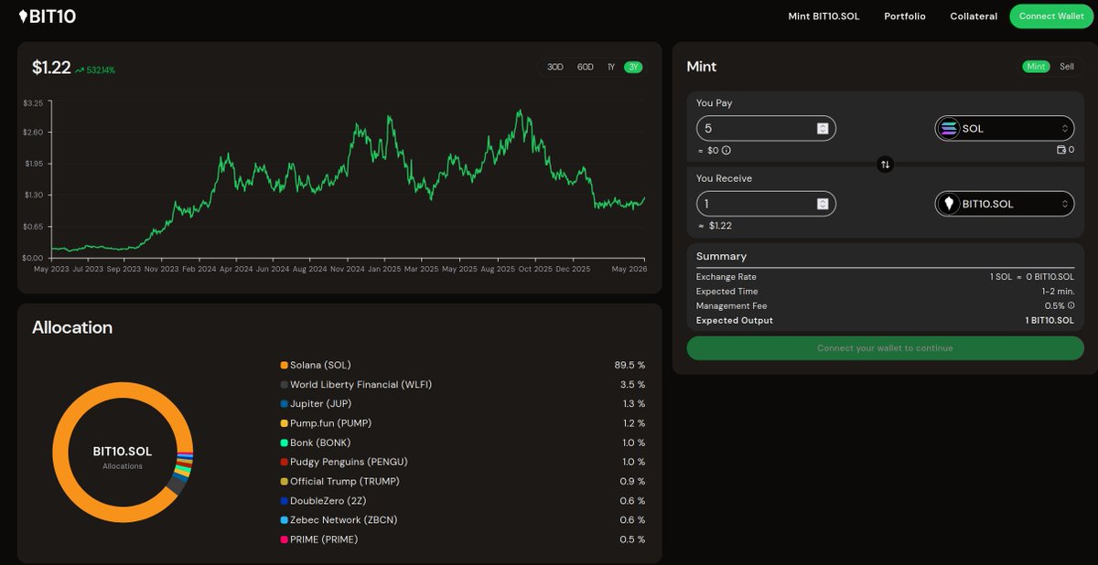Click the BIT10 logo in the header
The image size is (1098, 565).
click(x=47, y=16)
